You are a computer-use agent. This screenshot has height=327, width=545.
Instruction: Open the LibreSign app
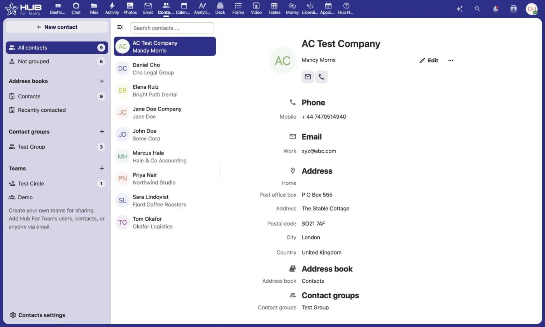tap(310, 8)
